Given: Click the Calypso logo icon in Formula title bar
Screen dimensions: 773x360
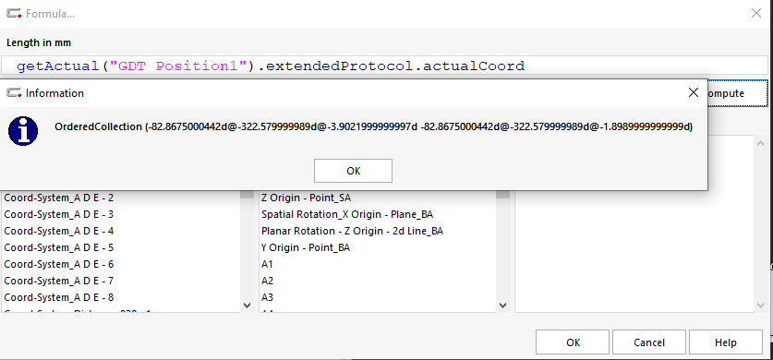Looking at the screenshot, I should pyautogui.click(x=14, y=13).
